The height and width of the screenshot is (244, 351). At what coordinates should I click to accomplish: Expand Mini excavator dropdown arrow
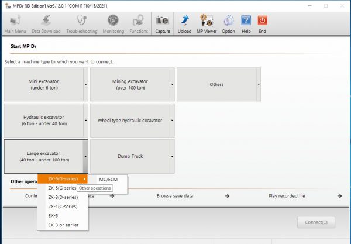86,84
